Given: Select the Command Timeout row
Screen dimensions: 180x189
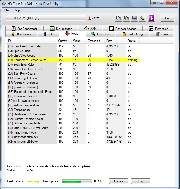Looking at the screenshot, I should pyautogui.click(x=73, y=96).
